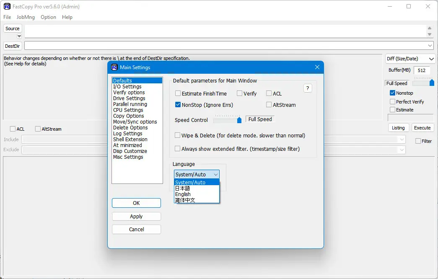Choose 日本語 from the language list
Image resolution: width=438 pixels, height=279 pixels.
tap(197, 189)
